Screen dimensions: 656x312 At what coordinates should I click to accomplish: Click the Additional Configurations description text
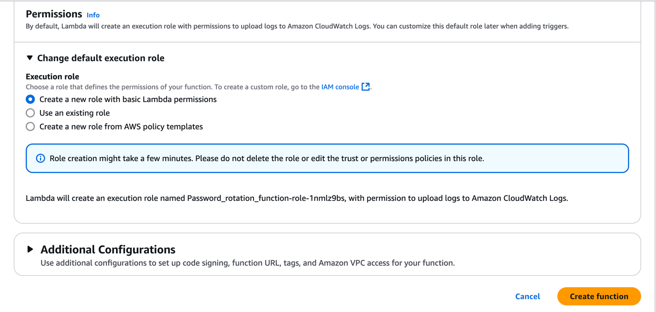[248, 263]
